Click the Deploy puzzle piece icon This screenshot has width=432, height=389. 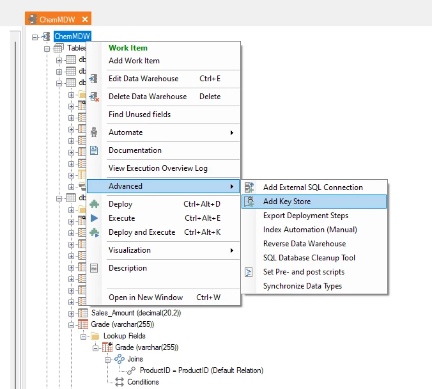pos(94,204)
